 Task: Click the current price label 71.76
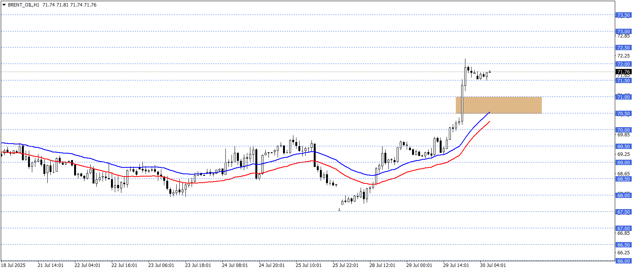point(623,72)
